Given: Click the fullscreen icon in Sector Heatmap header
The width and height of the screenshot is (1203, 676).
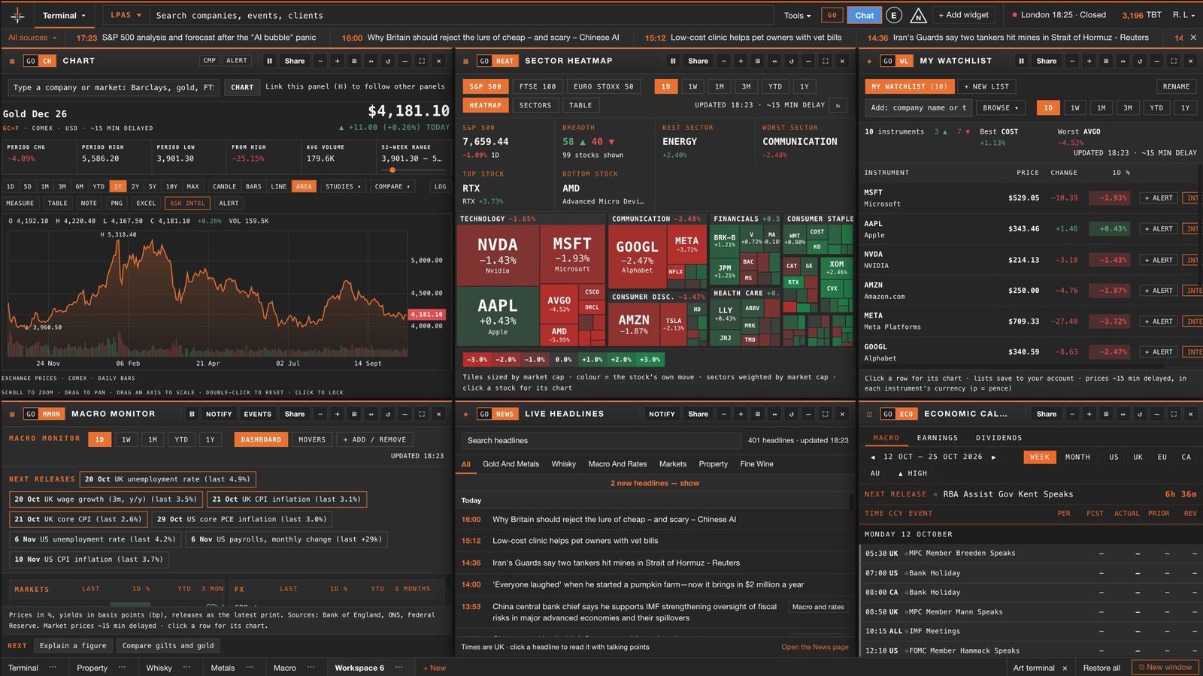Looking at the screenshot, I should point(825,61).
